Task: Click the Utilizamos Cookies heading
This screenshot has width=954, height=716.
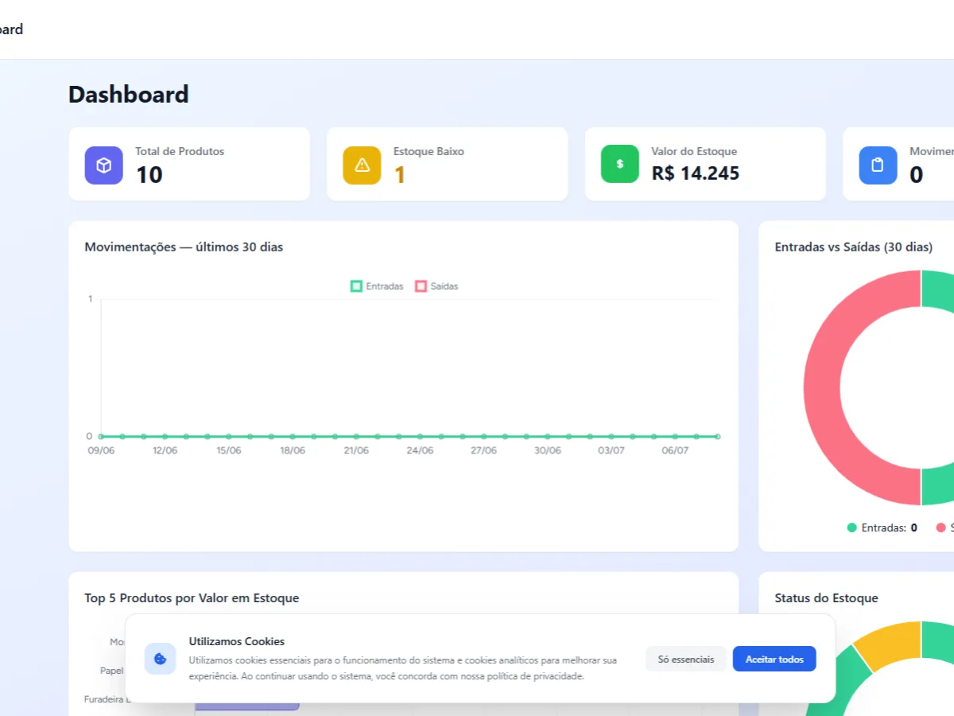Action: (237, 641)
